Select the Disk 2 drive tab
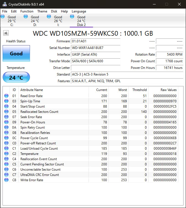This screenshot has height=208, width=186. 81,21
